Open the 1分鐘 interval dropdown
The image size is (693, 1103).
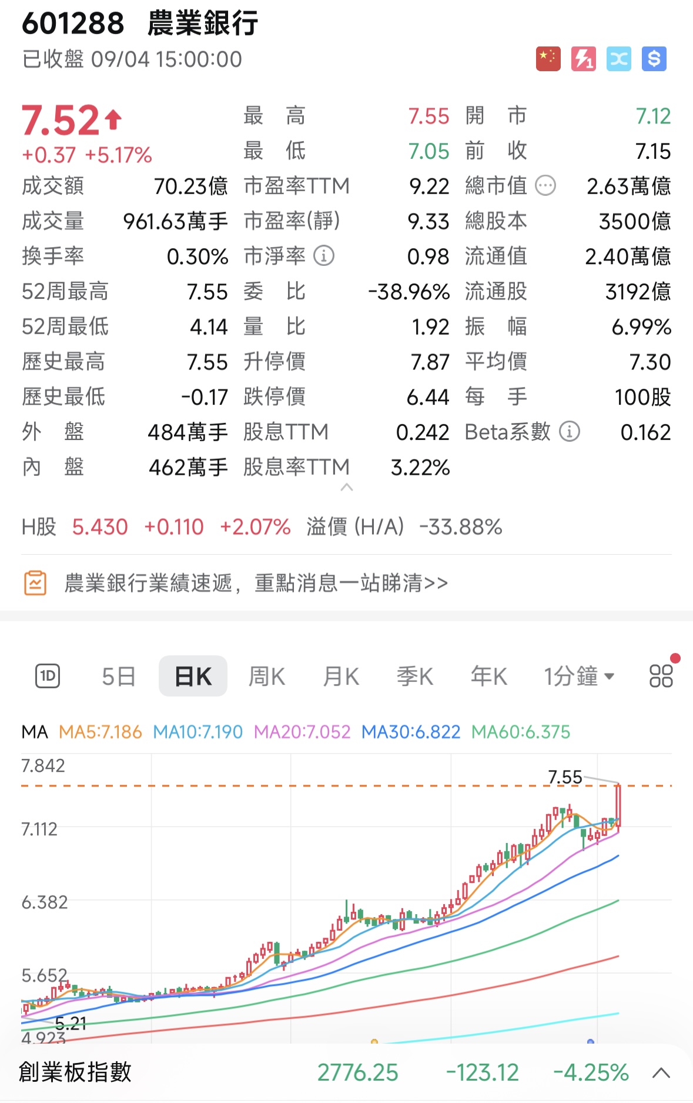coord(578,677)
